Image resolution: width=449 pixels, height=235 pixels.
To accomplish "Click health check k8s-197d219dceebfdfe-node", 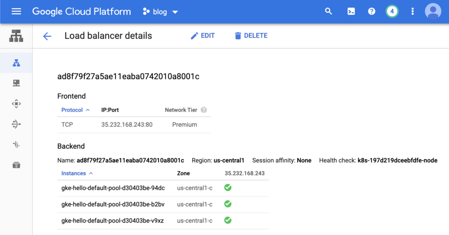I will (397, 160).
